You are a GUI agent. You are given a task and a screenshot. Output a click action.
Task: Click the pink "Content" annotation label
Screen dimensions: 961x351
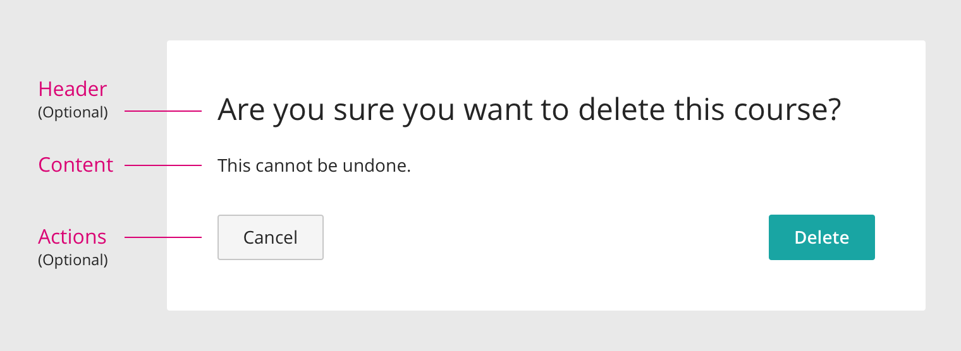pos(76,165)
